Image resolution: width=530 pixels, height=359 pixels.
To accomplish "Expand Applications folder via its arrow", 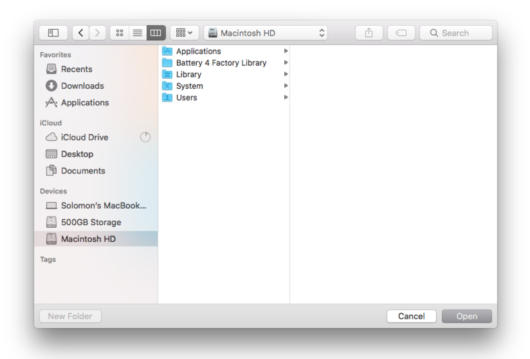I will click(286, 51).
